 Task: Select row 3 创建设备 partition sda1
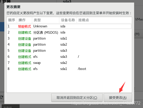(x=69, y=39)
